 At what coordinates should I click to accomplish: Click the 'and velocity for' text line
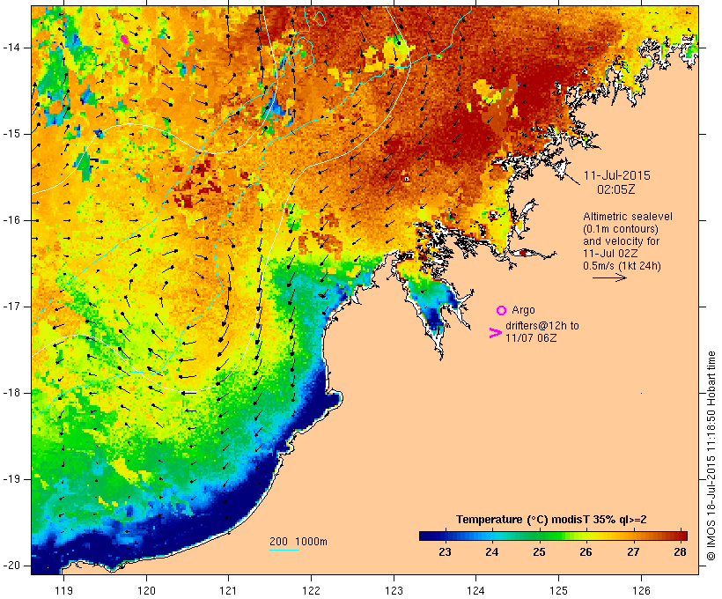621,241
